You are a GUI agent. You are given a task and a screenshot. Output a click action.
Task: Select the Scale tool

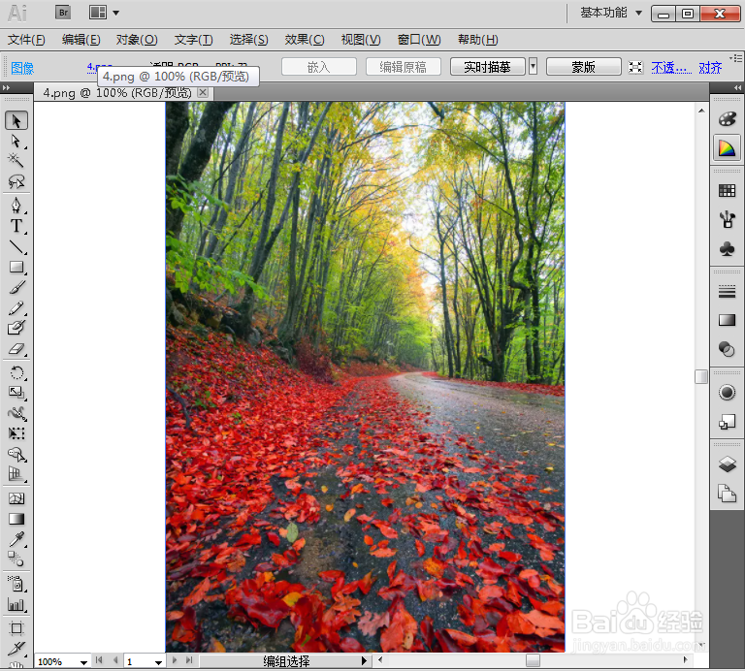tap(16, 393)
